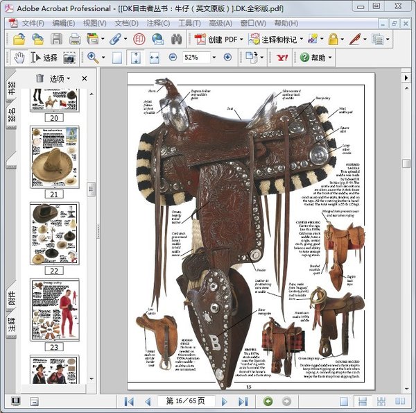Click the Fit Width icon
416x413 pixels.
click(153, 58)
